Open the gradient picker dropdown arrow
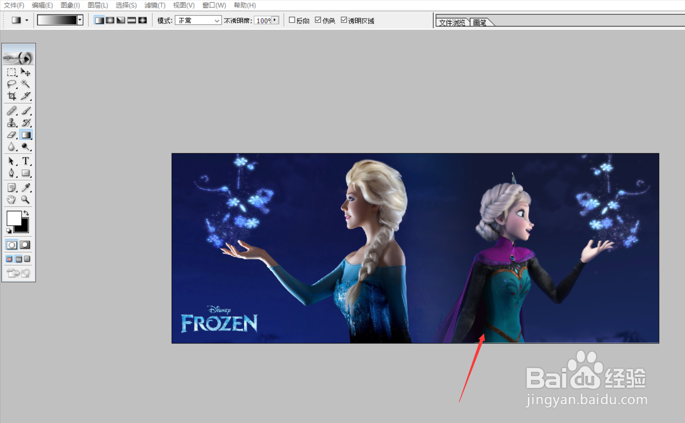Viewport: 685px width, 423px height. 80,20
